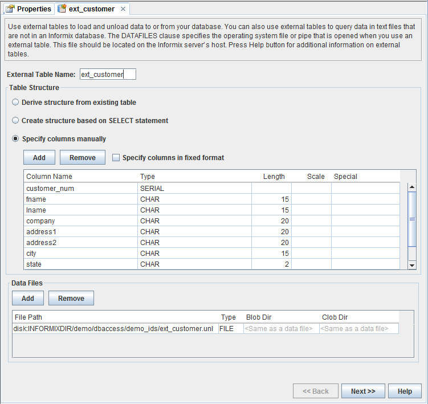Click Remove button in Data Files
The image size is (428, 404).
[x=71, y=298]
